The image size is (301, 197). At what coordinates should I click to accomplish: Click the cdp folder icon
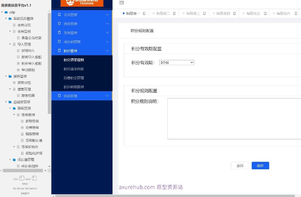(x=6, y=12)
